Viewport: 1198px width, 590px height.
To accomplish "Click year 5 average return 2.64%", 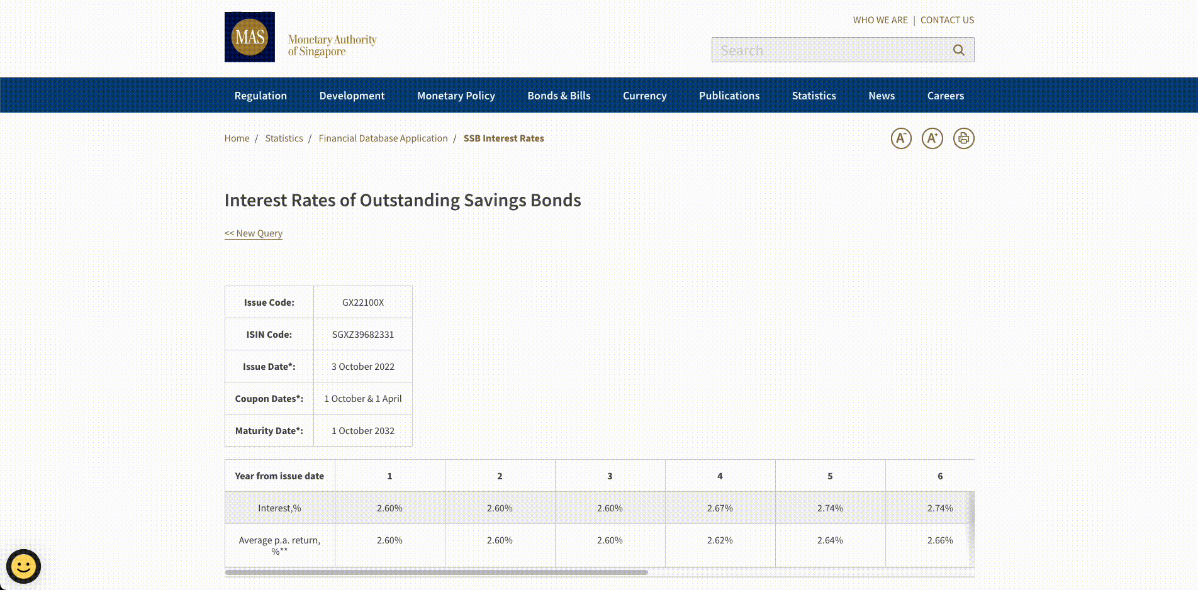I will tap(830, 540).
